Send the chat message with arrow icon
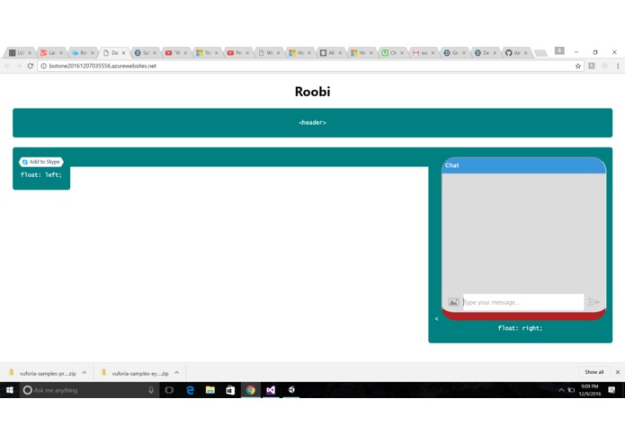625x444 pixels. click(x=594, y=302)
